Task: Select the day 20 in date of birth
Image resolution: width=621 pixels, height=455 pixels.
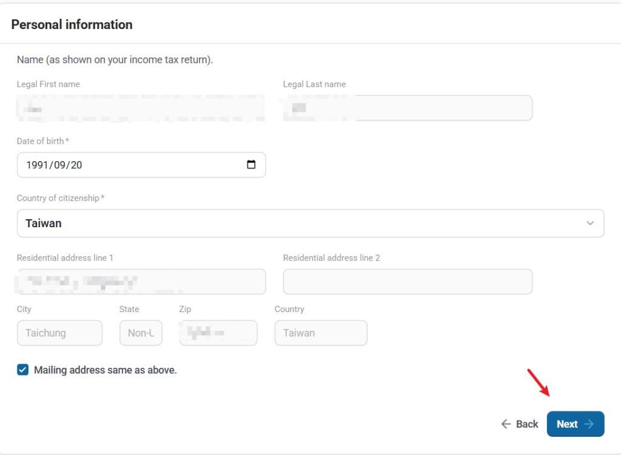Action: coord(76,165)
